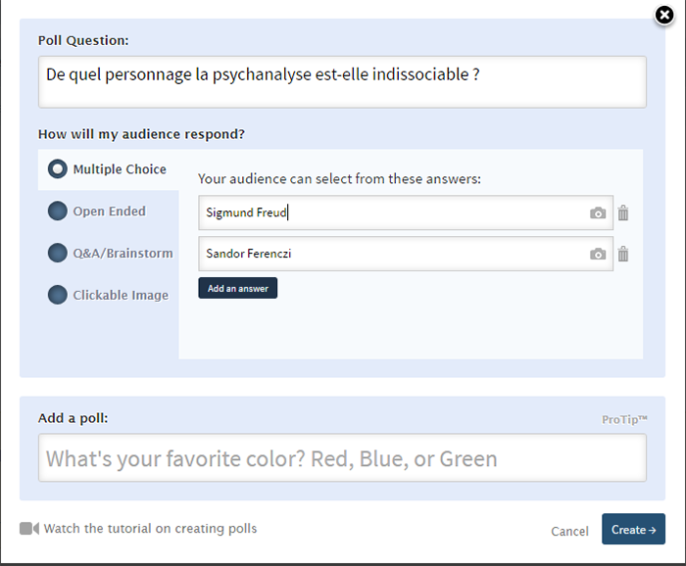Delete the Sandor Ferenczi answer with trash icon
The width and height of the screenshot is (686, 566).
(x=623, y=254)
